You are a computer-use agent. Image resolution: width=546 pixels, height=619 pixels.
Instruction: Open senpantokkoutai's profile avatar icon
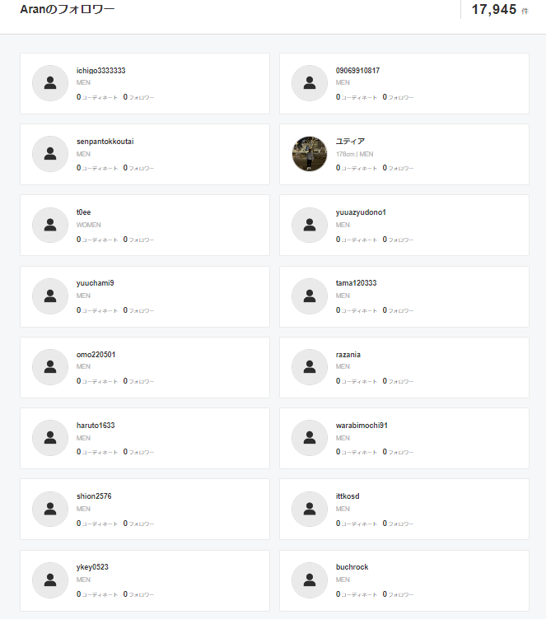49,154
